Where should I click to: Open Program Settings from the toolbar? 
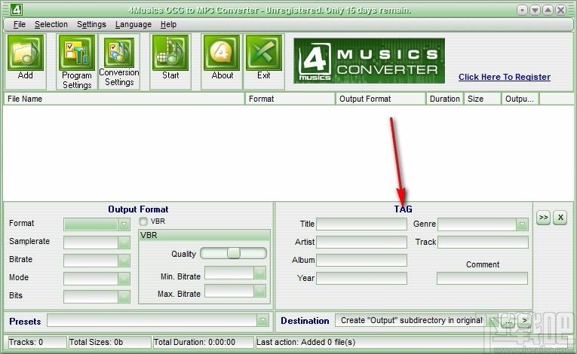(x=77, y=53)
